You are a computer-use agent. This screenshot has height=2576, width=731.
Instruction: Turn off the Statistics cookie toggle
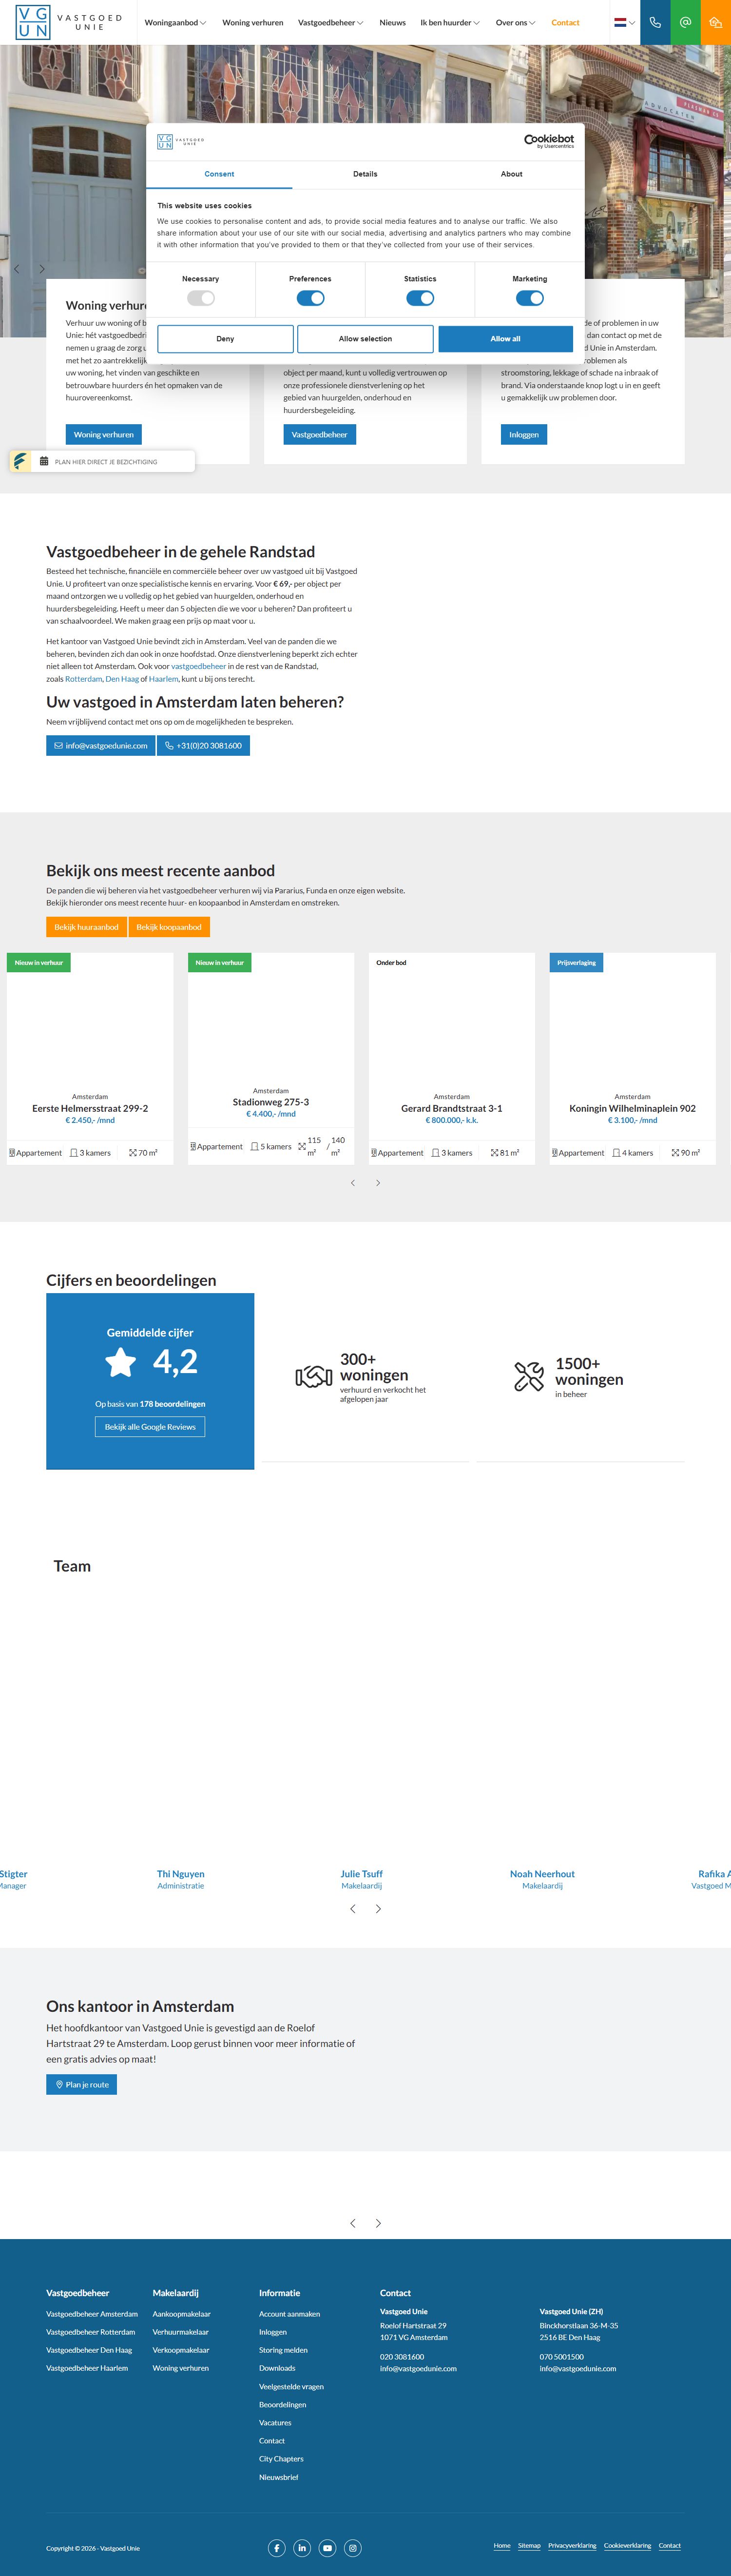point(420,298)
